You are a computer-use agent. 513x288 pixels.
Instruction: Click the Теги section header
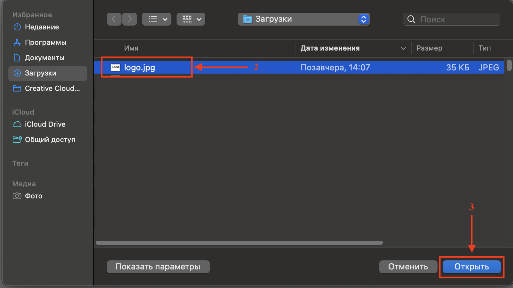tap(20, 164)
